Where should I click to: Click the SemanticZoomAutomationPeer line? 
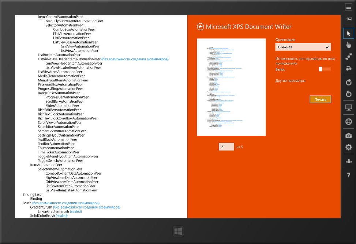pyautogui.click(x=62, y=131)
